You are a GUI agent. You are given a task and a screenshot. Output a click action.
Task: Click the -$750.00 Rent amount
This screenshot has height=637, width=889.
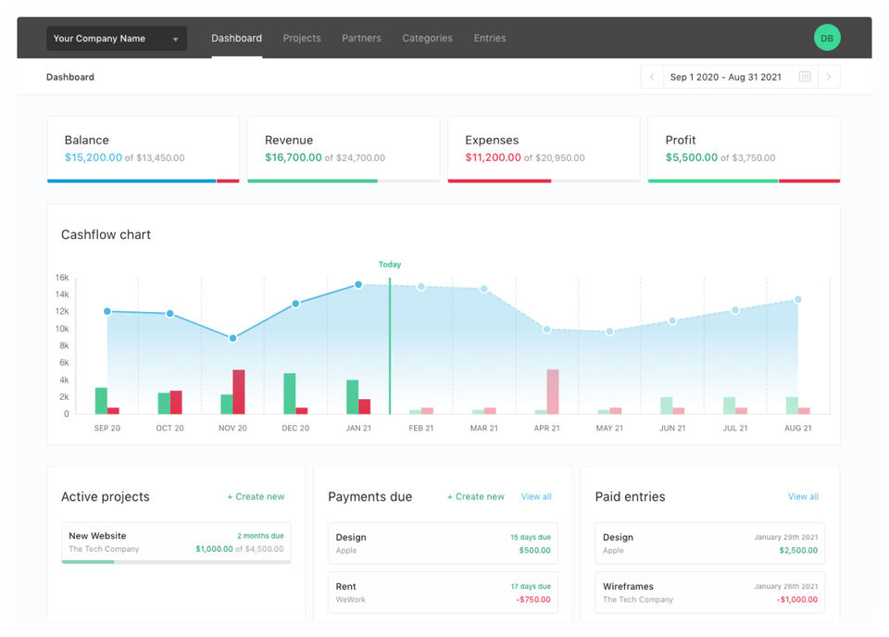coord(533,600)
